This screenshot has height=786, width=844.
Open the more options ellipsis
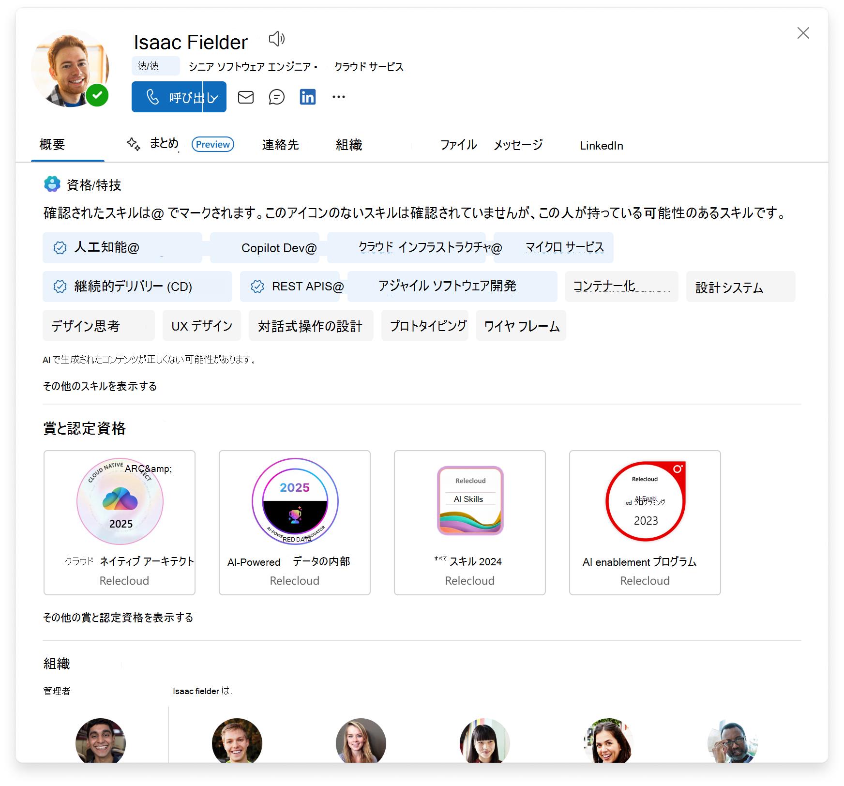click(x=339, y=97)
